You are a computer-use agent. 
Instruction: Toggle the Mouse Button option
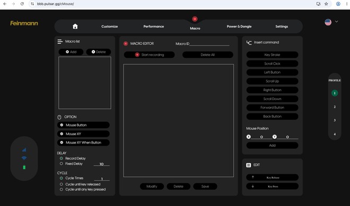[x=83, y=125]
